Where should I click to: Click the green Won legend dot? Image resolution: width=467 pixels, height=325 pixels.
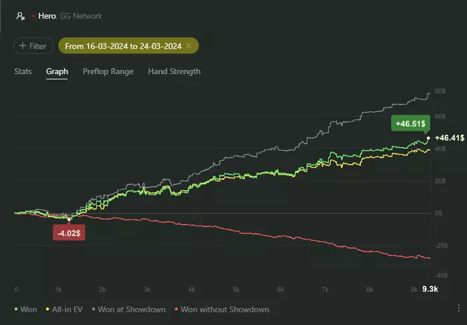click(x=16, y=310)
